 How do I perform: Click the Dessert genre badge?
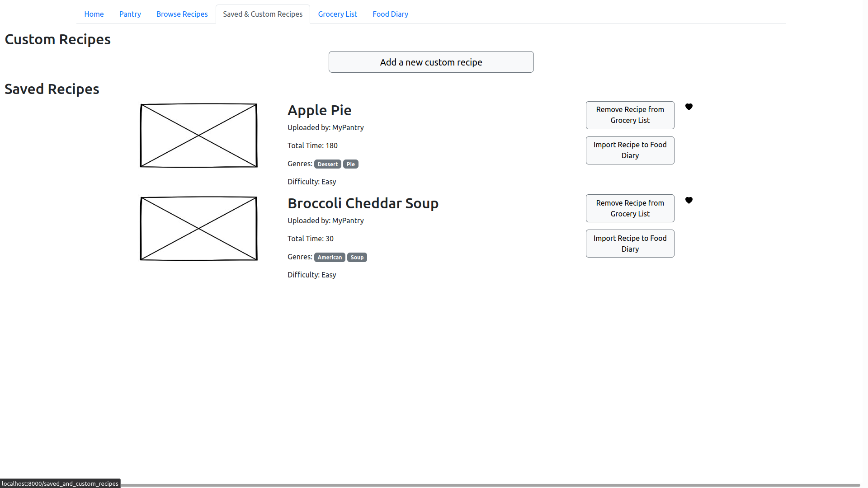coord(327,164)
